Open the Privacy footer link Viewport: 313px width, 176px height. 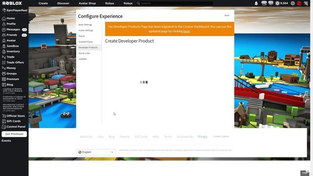coord(202,137)
